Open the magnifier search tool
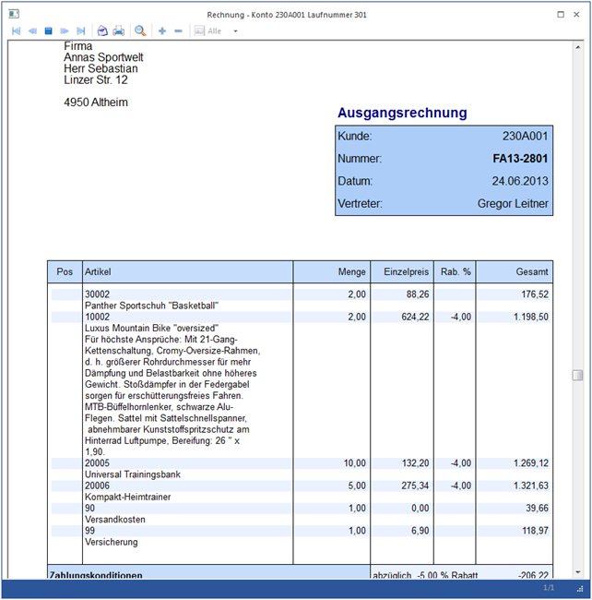 click(141, 30)
